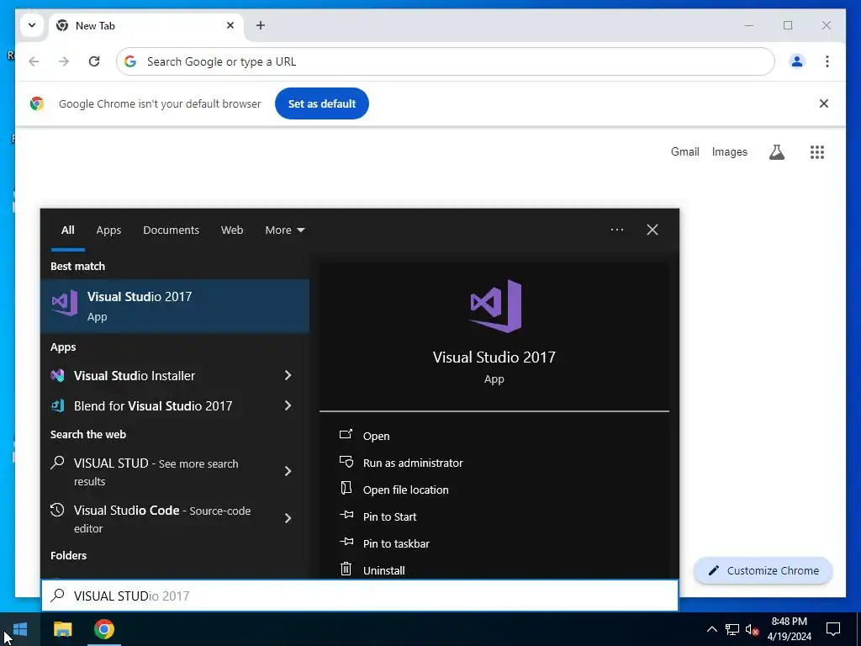The image size is (861, 646).
Task: Open Search Labs flask icon
Action: 776,152
